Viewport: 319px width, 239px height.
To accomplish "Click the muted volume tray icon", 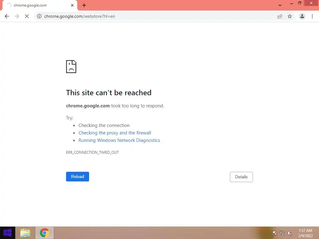I will [290, 233].
